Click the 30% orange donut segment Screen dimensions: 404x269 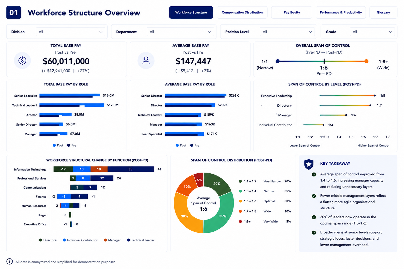(x=184, y=216)
